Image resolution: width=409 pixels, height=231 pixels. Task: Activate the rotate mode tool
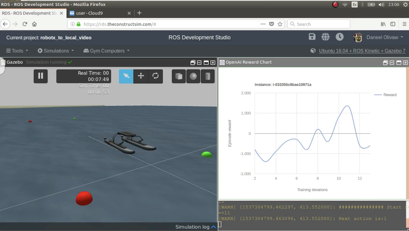coord(155,76)
